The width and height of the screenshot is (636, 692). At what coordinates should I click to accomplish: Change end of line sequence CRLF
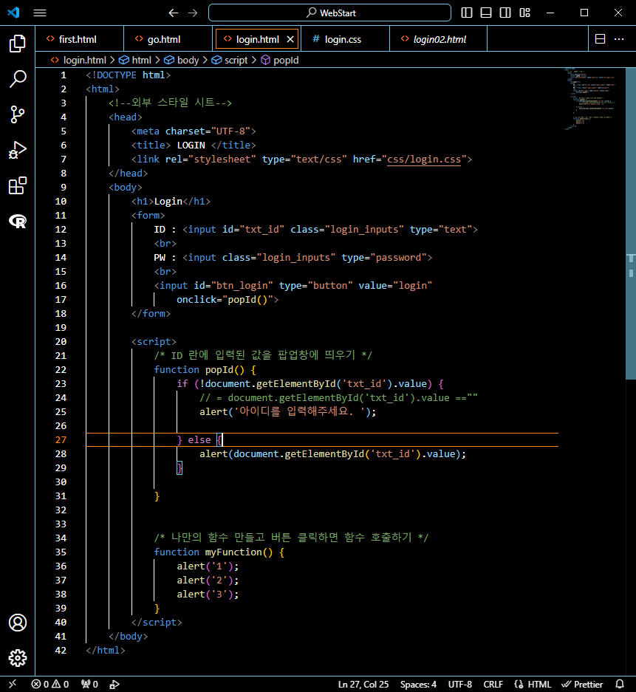coord(493,684)
